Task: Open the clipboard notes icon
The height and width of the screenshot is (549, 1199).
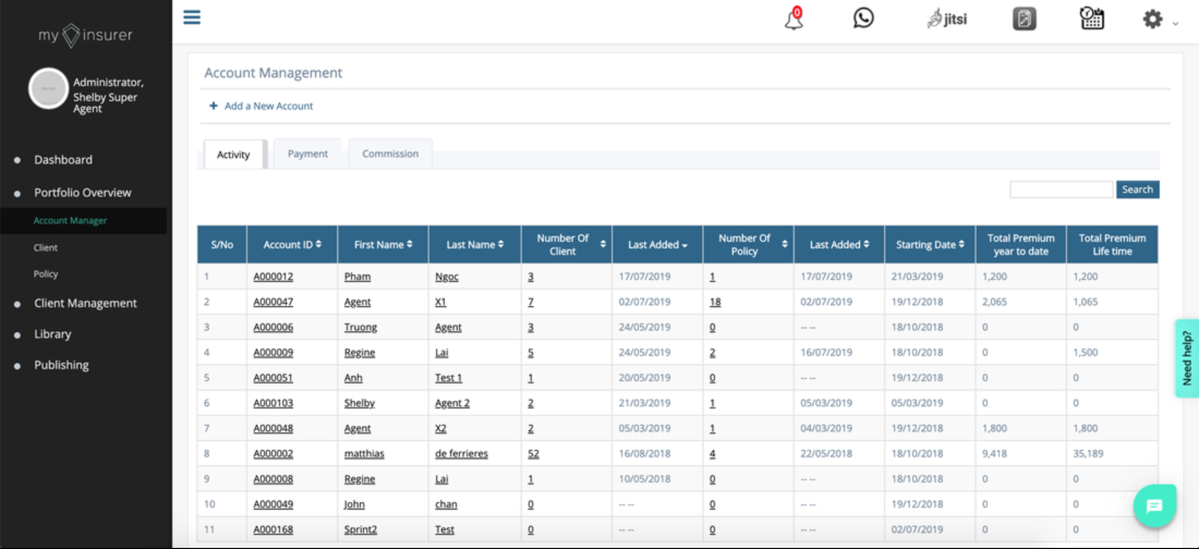Action: [x=1024, y=19]
